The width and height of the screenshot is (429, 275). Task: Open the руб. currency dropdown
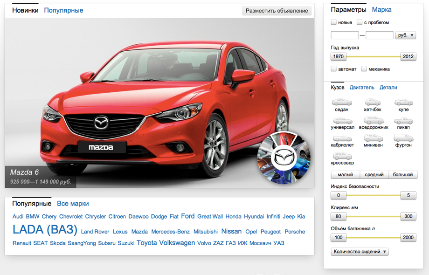coord(406,35)
